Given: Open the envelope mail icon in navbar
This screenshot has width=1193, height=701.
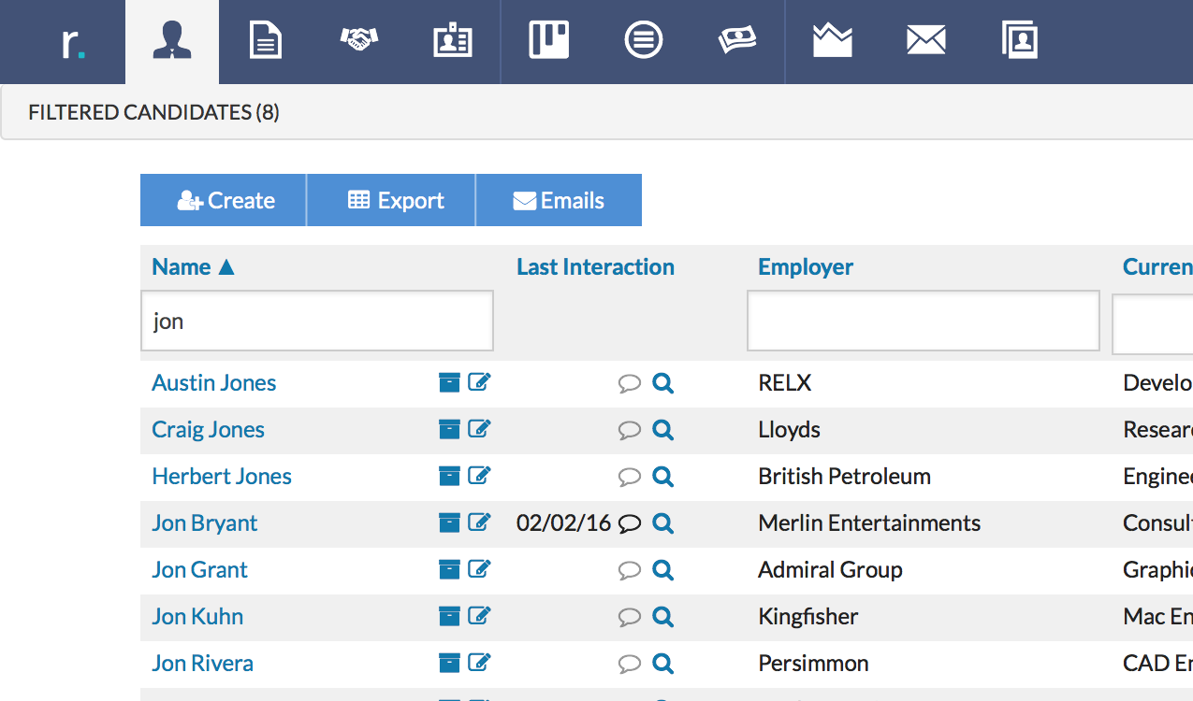Looking at the screenshot, I should point(926,41).
